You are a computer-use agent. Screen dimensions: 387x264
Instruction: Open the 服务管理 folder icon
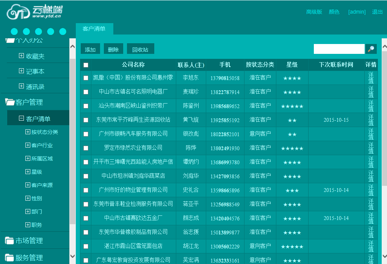point(9,258)
